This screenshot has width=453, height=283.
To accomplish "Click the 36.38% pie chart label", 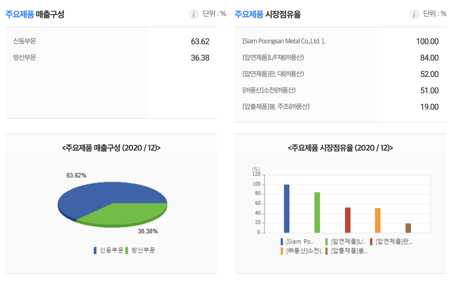I will click(x=148, y=231).
